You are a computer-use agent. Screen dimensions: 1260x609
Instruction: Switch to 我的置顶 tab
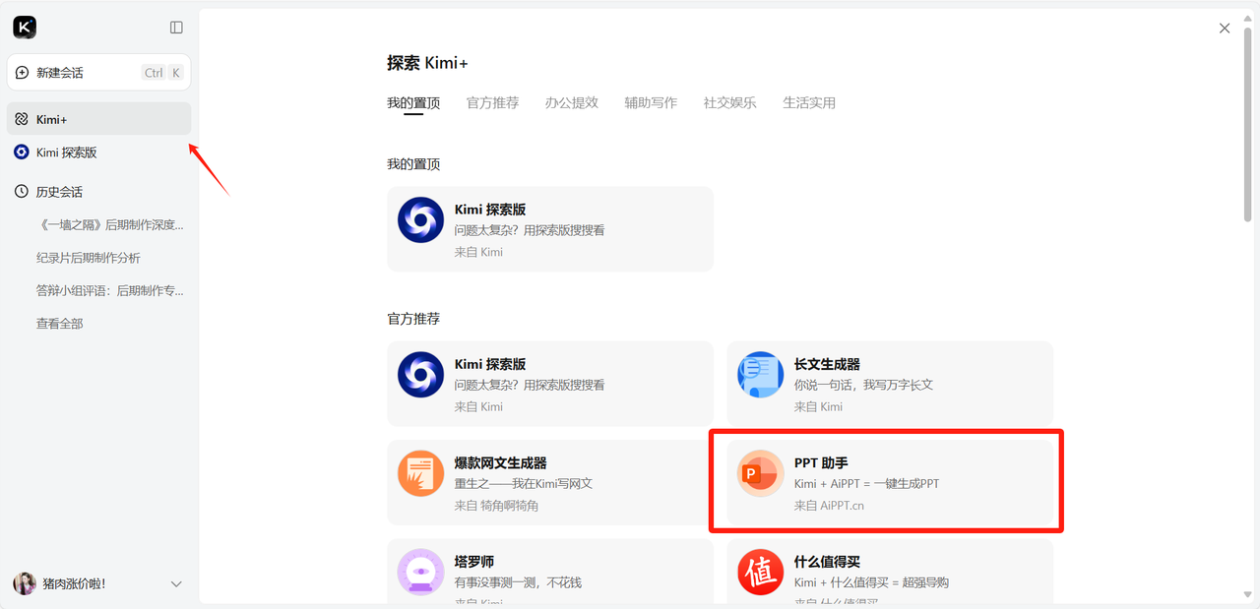413,102
